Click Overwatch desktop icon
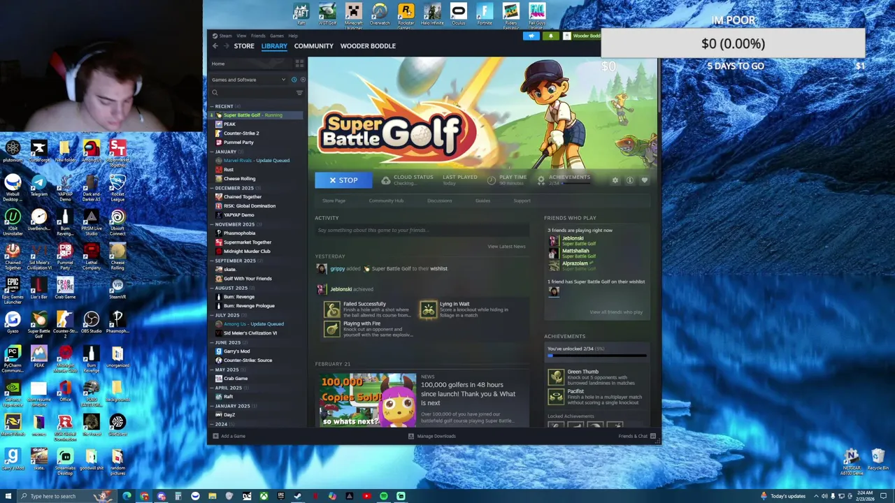The height and width of the screenshot is (503, 895). [x=380, y=14]
